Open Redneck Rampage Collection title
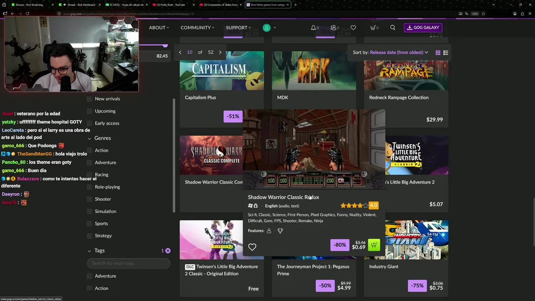 pos(399,97)
